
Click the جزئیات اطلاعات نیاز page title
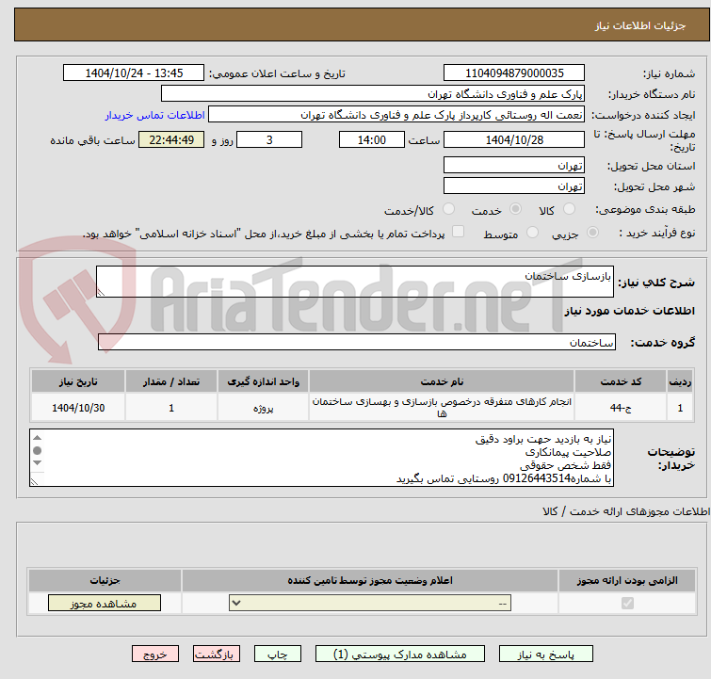(640, 25)
